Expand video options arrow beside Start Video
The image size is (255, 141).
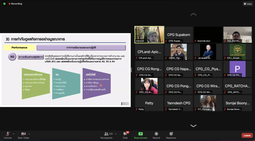29,134
